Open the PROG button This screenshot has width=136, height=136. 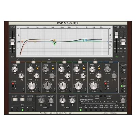(15, 100)
